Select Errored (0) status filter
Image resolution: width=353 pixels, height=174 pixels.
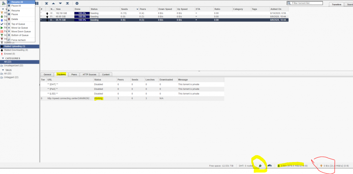click(19, 54)
